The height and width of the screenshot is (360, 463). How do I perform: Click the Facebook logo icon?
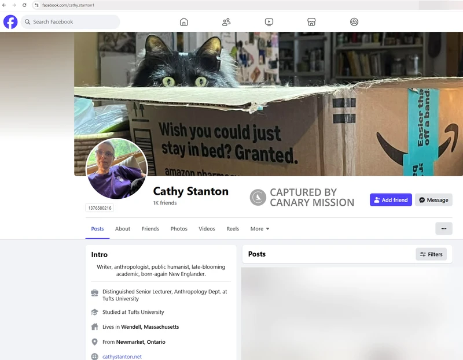click(x=10, y=22)
